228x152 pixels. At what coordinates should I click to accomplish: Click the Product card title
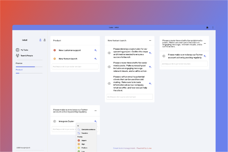pos(57,40)
